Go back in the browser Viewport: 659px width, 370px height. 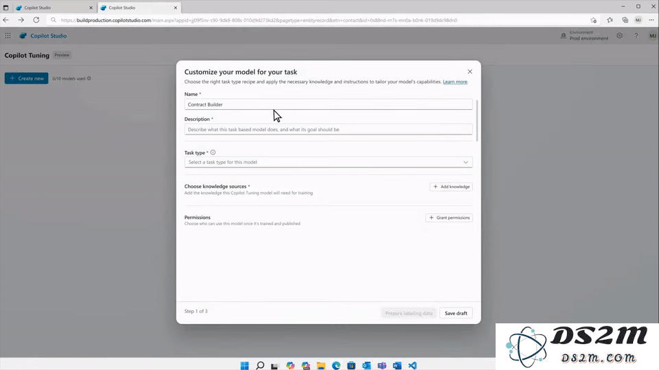pos(6,20)
